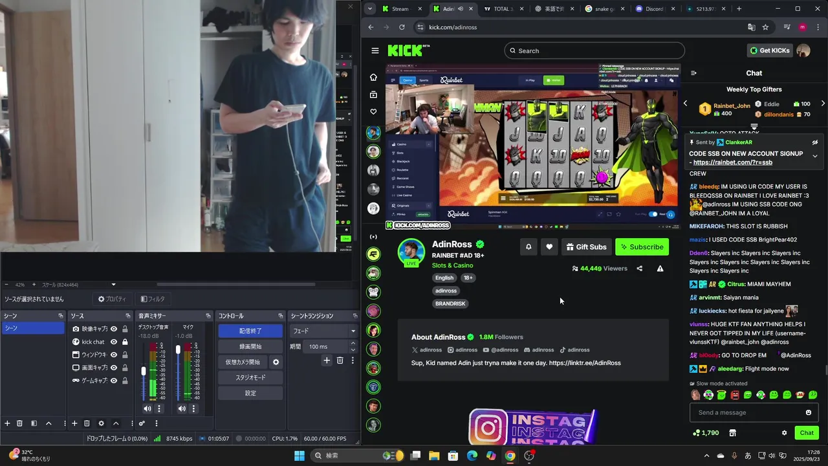Show previous top gifters arrow

tap(686, 104)
